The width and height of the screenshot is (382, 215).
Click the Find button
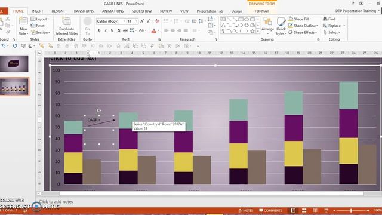pos(329,19)
